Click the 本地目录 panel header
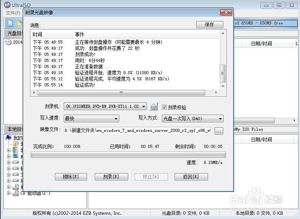Screen dimensions: 300x219 (x=13, y=130)
